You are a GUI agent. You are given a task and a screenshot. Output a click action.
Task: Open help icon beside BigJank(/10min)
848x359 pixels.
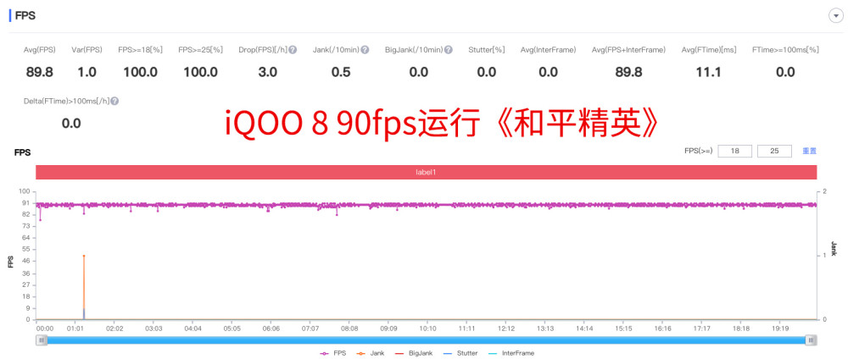[449, 50]
